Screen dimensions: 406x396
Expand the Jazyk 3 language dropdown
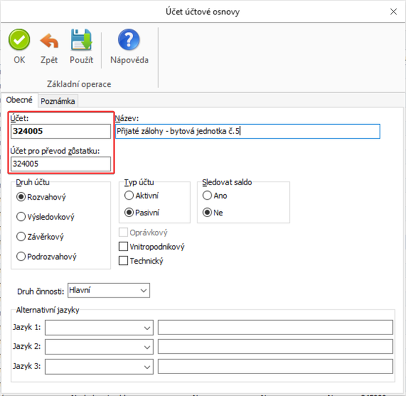147,367
